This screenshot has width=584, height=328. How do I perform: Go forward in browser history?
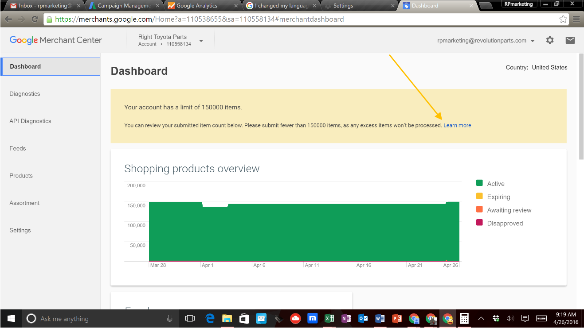click(21, 19)
